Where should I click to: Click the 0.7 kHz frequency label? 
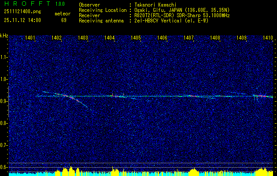pos(4,145)
